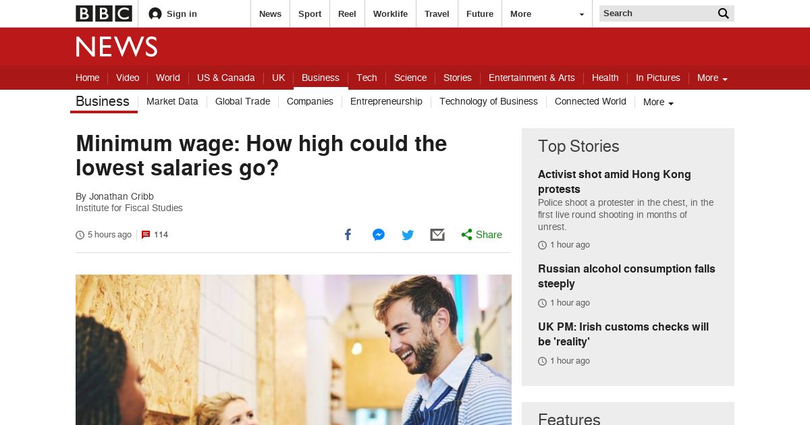Viewport: 810px width, 425px height.
Task: Open the Sport tab in top bar
Action: point(310,13)
